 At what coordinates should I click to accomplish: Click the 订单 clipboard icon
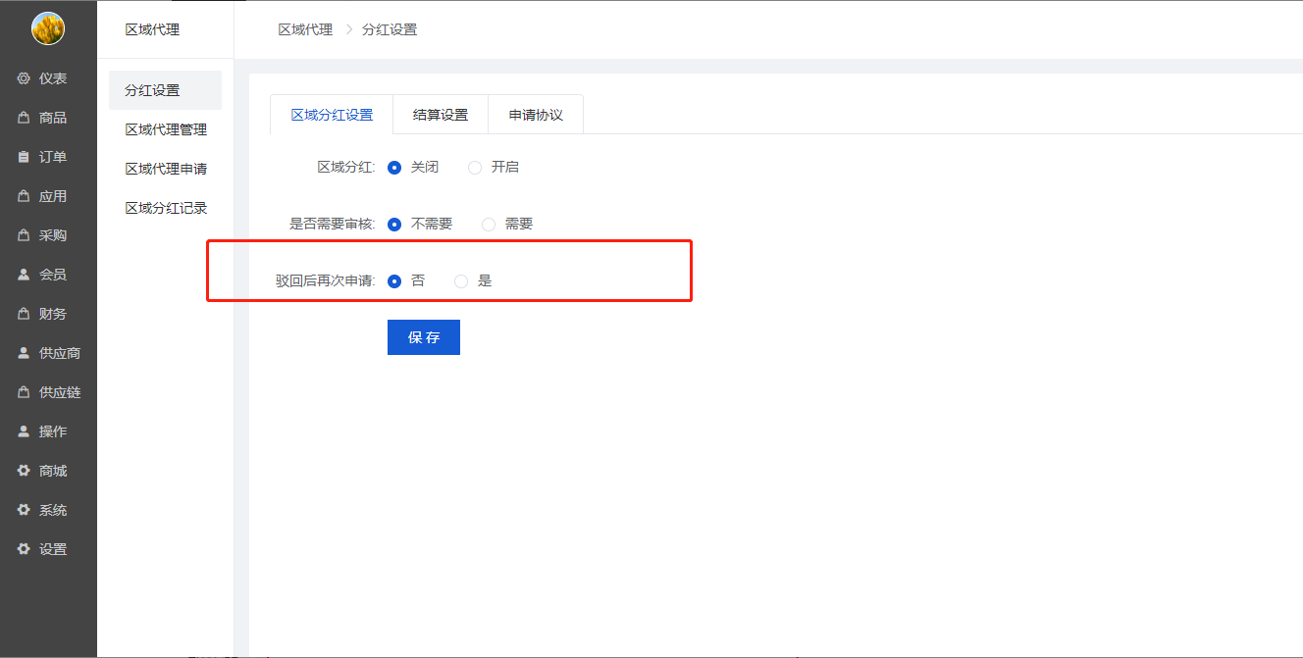24,157
